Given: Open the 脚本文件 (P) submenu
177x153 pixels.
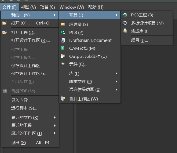Looking at the screenshot, I should tap(89, 82).
